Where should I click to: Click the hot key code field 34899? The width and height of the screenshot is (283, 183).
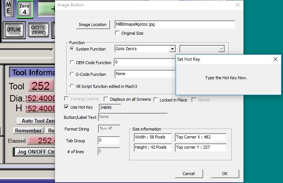pos(110,108)
